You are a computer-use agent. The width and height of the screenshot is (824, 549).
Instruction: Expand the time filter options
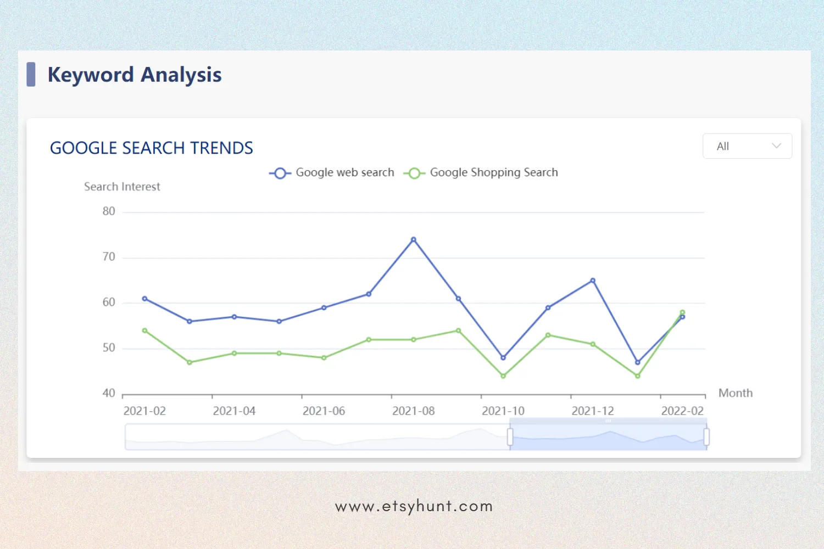click(x=747, y=146)
